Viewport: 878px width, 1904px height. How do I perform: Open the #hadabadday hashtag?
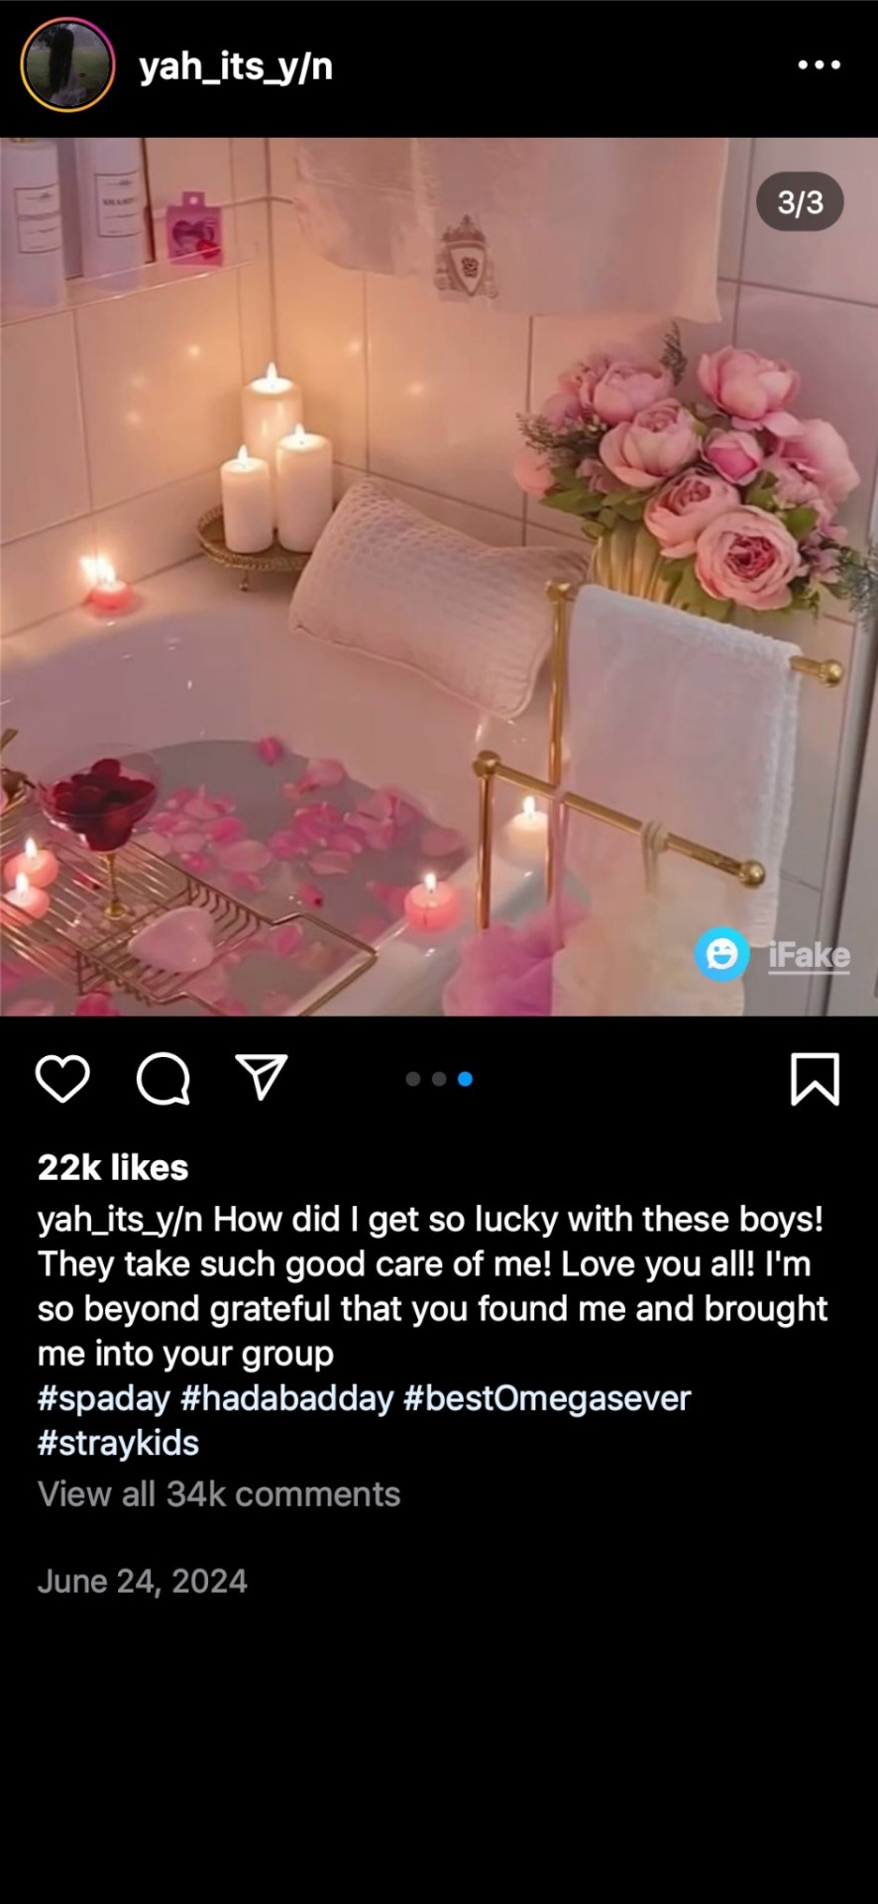(x=287, y=1398)
